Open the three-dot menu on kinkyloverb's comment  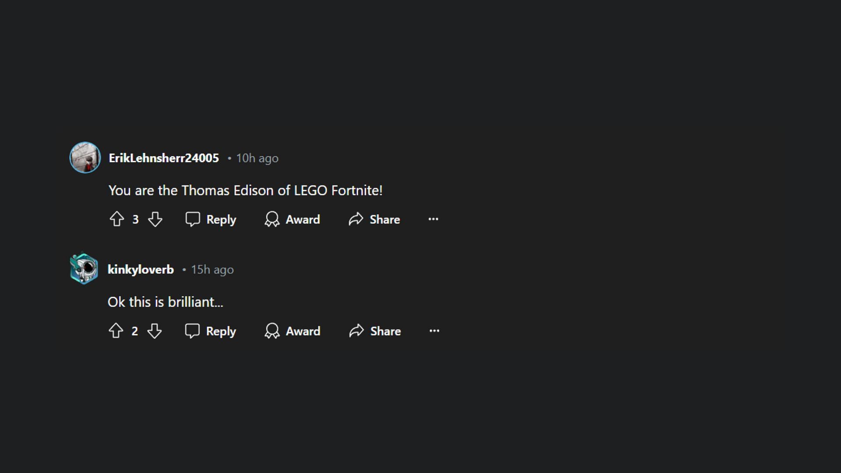(x=434, y=331)
